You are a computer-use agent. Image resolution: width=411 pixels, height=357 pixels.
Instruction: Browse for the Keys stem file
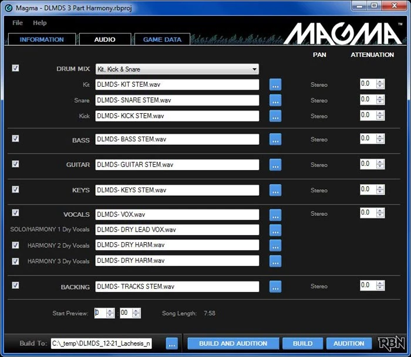pyautogui.click(x=275, y=190)
